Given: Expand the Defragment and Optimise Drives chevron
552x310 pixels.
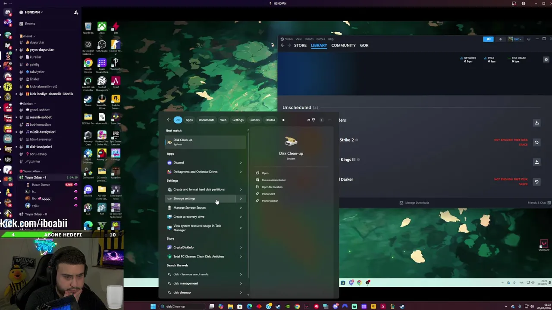Looking at the screenshot, I should point(241,172).
